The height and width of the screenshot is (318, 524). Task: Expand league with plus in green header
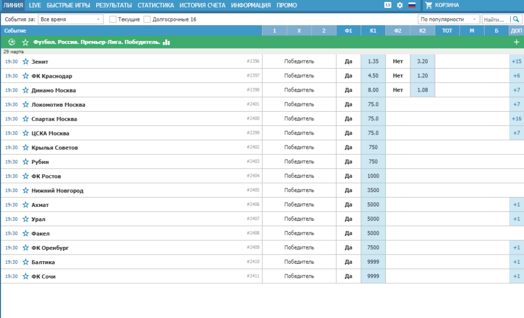pyautogui.click(x=517, y=42)
